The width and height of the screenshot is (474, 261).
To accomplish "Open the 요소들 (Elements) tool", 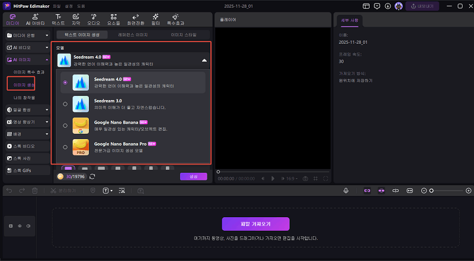I will [x=114, y=20].
